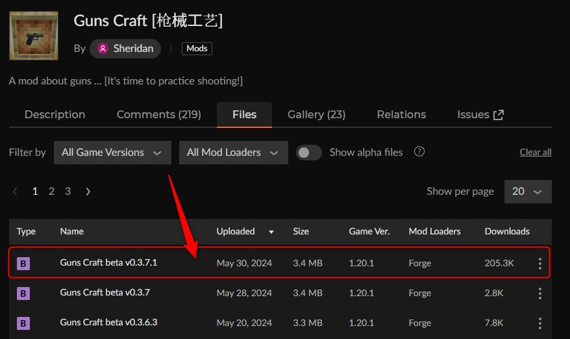Click the May 28, 2024 upload date
The image size is (570, 339).
(244, 293)
